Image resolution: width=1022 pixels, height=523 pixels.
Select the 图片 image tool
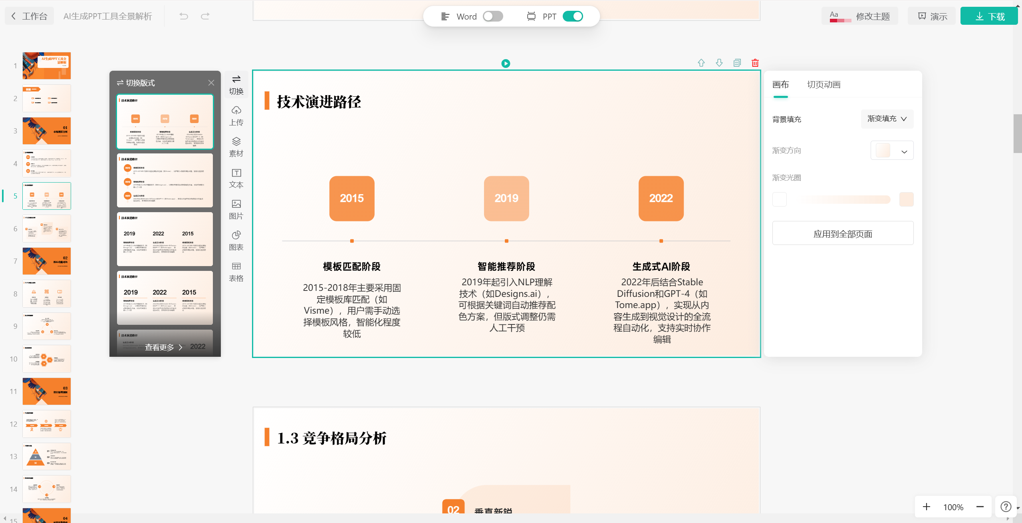(236, 209)
